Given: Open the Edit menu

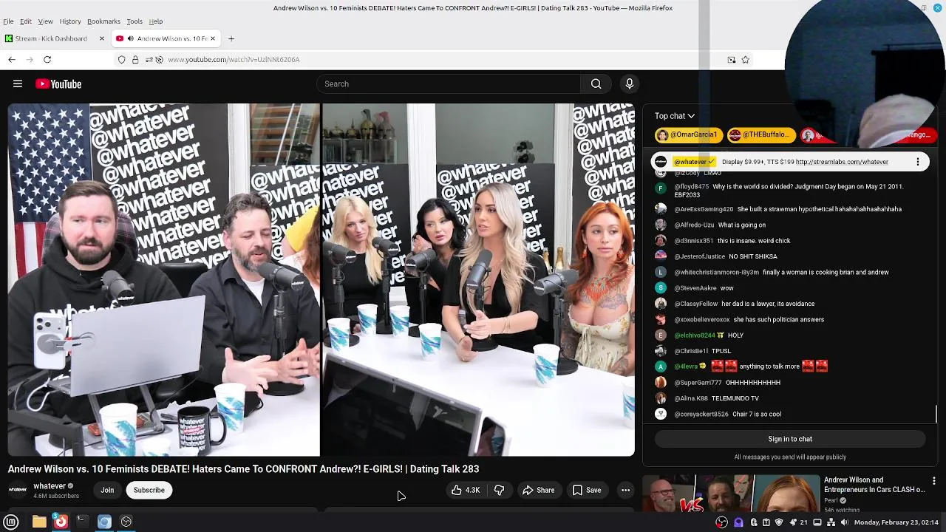Looking at the screenshot, I should pyautogui.click(x=26, y=21).
